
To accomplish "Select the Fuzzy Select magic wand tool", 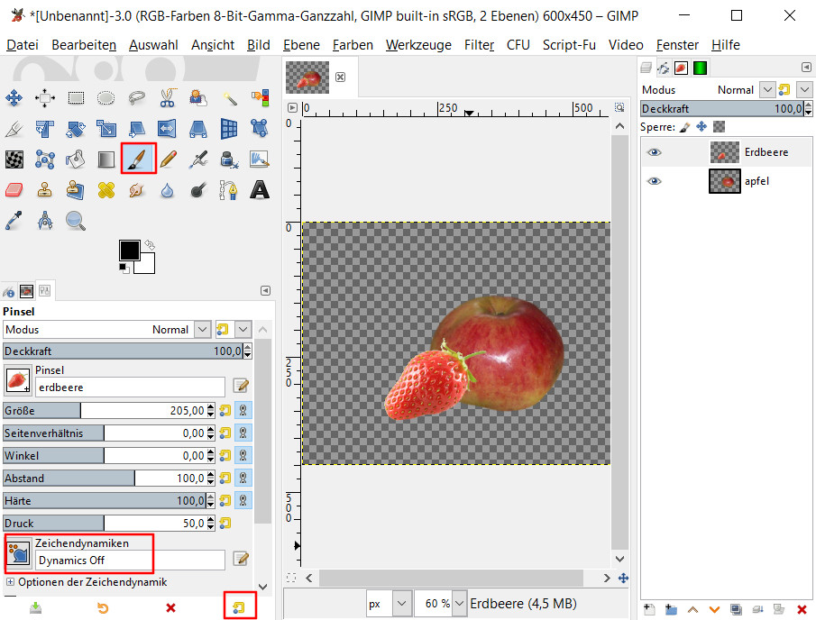I will tap(229, 98).
